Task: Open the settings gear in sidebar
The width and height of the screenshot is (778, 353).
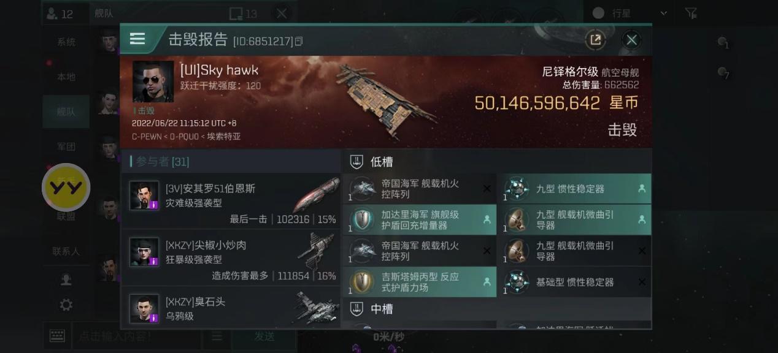Action: [66, 305]
